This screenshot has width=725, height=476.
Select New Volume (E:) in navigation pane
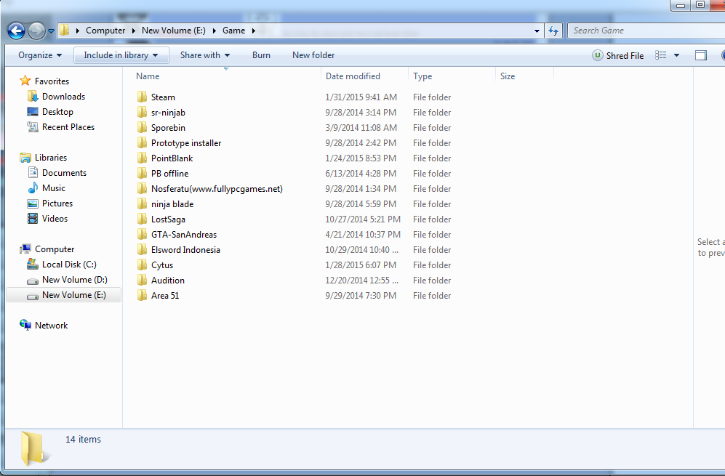click(64, 295)
